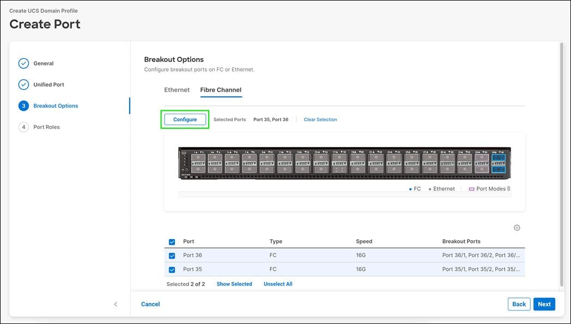Uncheck the select-all checkbox in the table header
Screen dimensions: 571x324
coord(172,241)
